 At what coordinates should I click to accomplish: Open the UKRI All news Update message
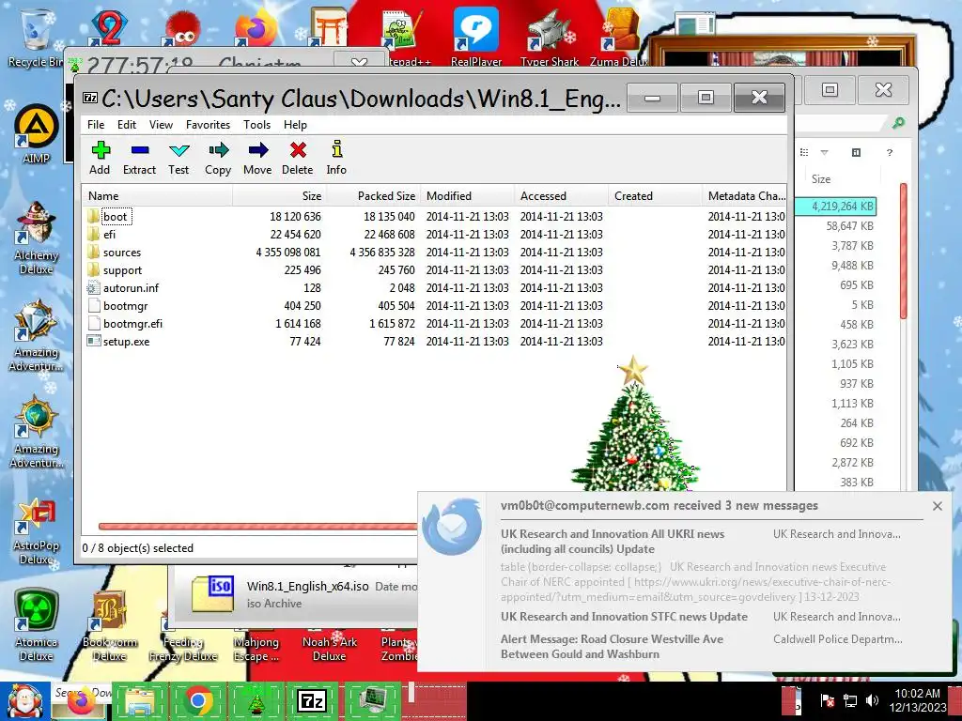613,542
